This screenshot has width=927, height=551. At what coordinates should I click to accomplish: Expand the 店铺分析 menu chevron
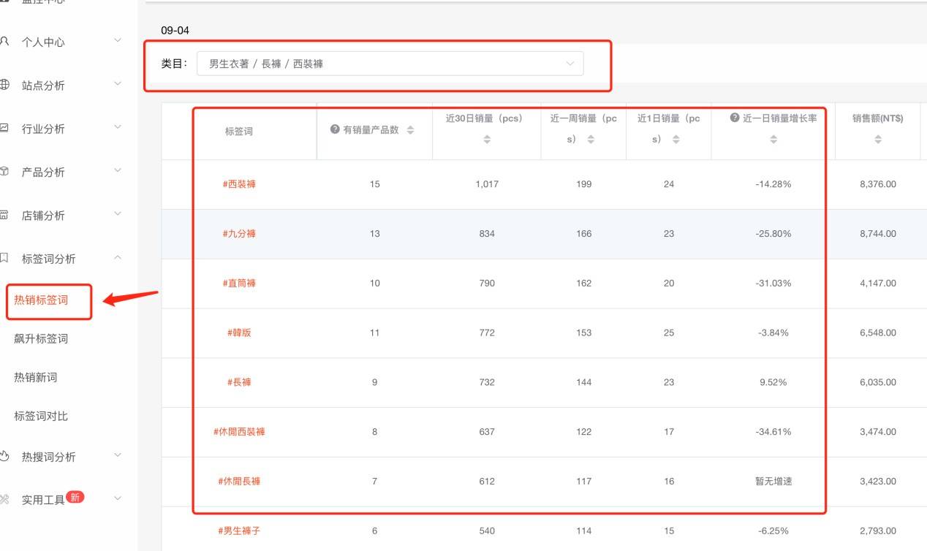[118, 214]
